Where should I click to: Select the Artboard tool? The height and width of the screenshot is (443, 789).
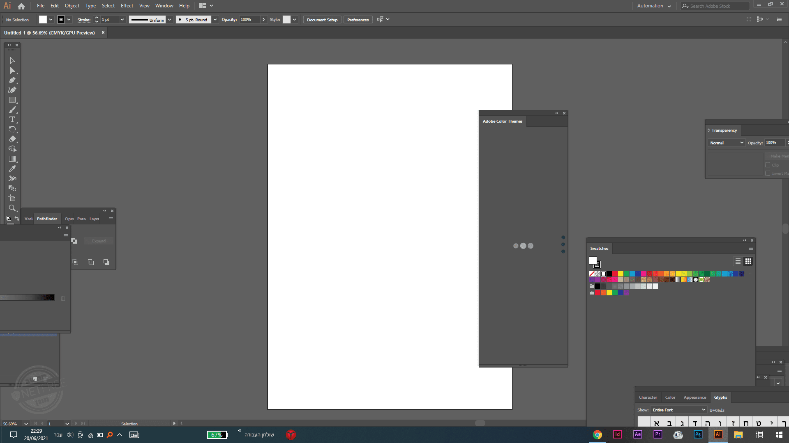click(x=12, y=198)
